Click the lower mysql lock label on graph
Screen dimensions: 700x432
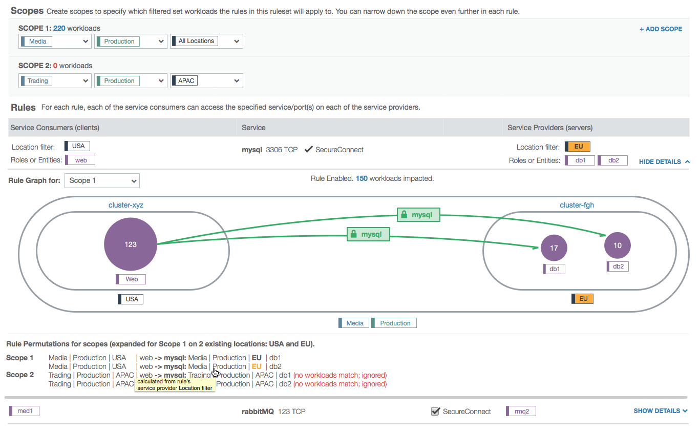pyautogui.click(x=368, y=234)
